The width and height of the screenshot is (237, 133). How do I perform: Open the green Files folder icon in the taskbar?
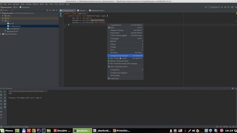click(49, 130)
